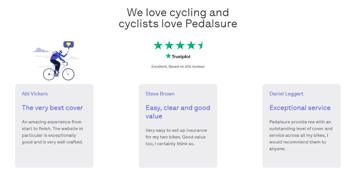
Task: Select reviewer name Daniel Leggert
Action: click(x=286, y=94)
